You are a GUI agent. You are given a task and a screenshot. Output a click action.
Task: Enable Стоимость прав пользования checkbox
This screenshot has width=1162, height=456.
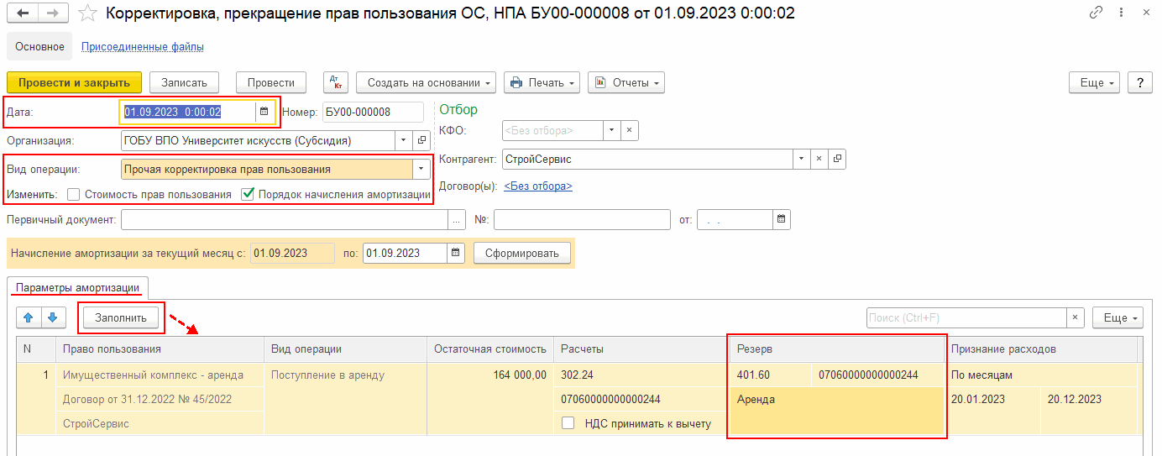pyautogui.click(x=74, y=194)
